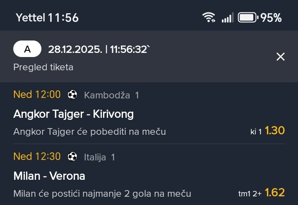
Task: Tap the 1.62 odds value
Action: [x=275, y=193]
